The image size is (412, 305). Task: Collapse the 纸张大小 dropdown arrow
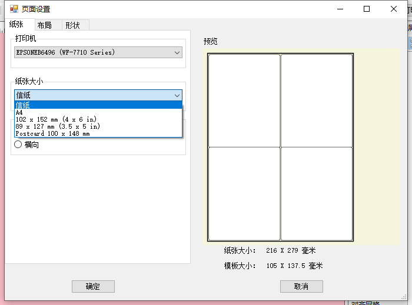177,95
